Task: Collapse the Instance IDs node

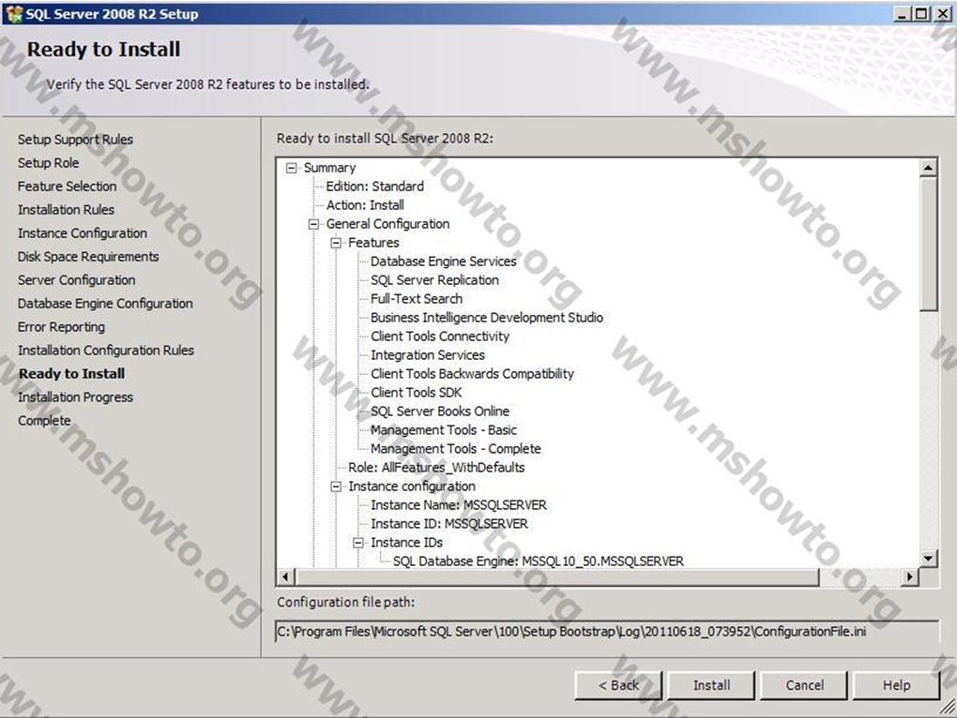Action: pos(358,543)
